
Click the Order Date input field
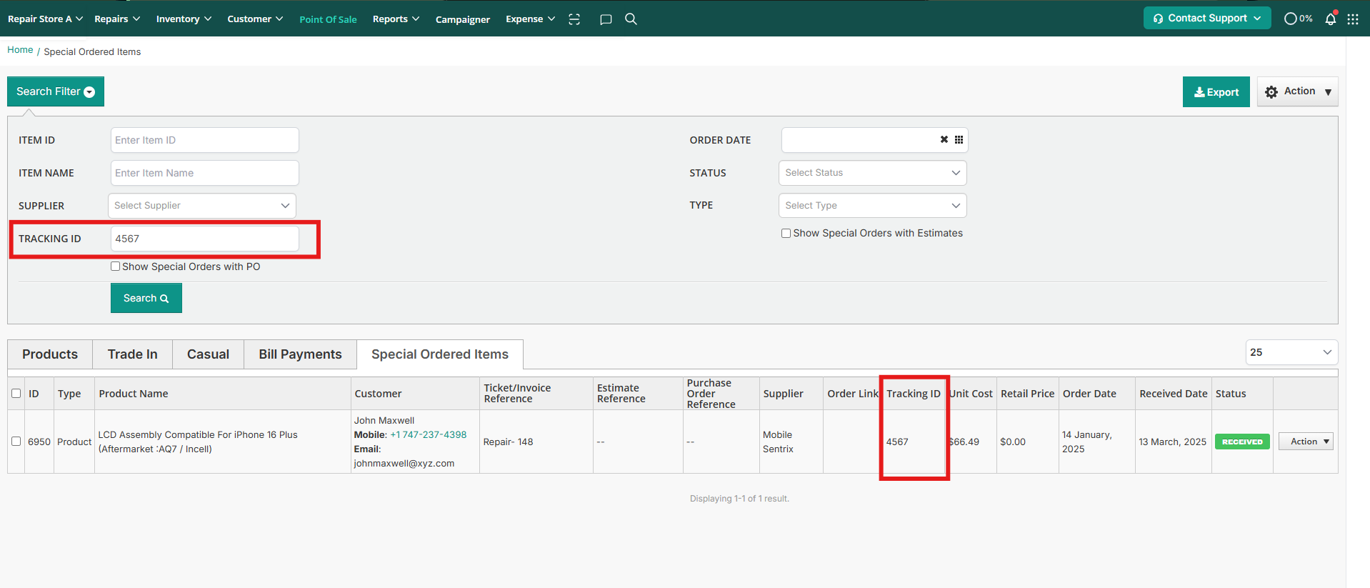874,140
